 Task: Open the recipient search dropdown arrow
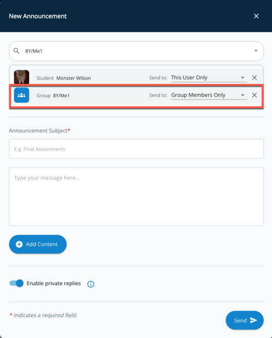[x=256, y=51]
